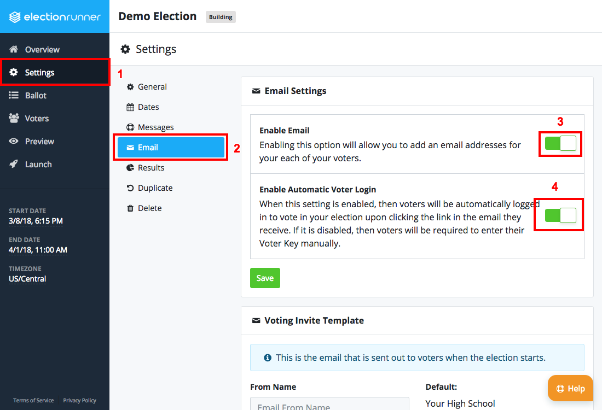The height and width of the screenshot is (410, 602).
Task: Select the Launch rocket icon
Action: (14, 164)
